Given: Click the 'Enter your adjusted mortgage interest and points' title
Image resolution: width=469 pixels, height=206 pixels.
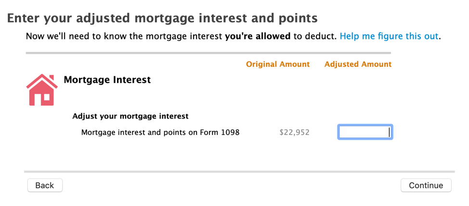Looking at the screenshot, I should [162, 18].
